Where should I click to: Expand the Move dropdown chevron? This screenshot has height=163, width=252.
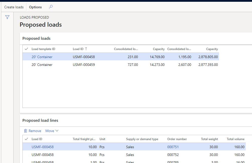click(x=57, y=131)
